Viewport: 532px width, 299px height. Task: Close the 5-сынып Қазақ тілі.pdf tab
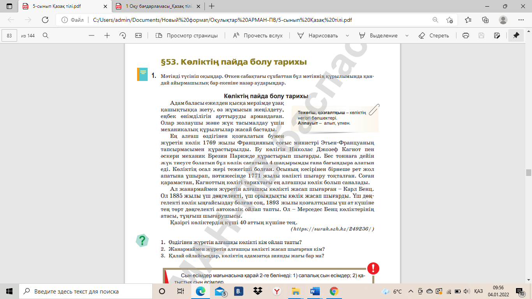pos(105,6)
